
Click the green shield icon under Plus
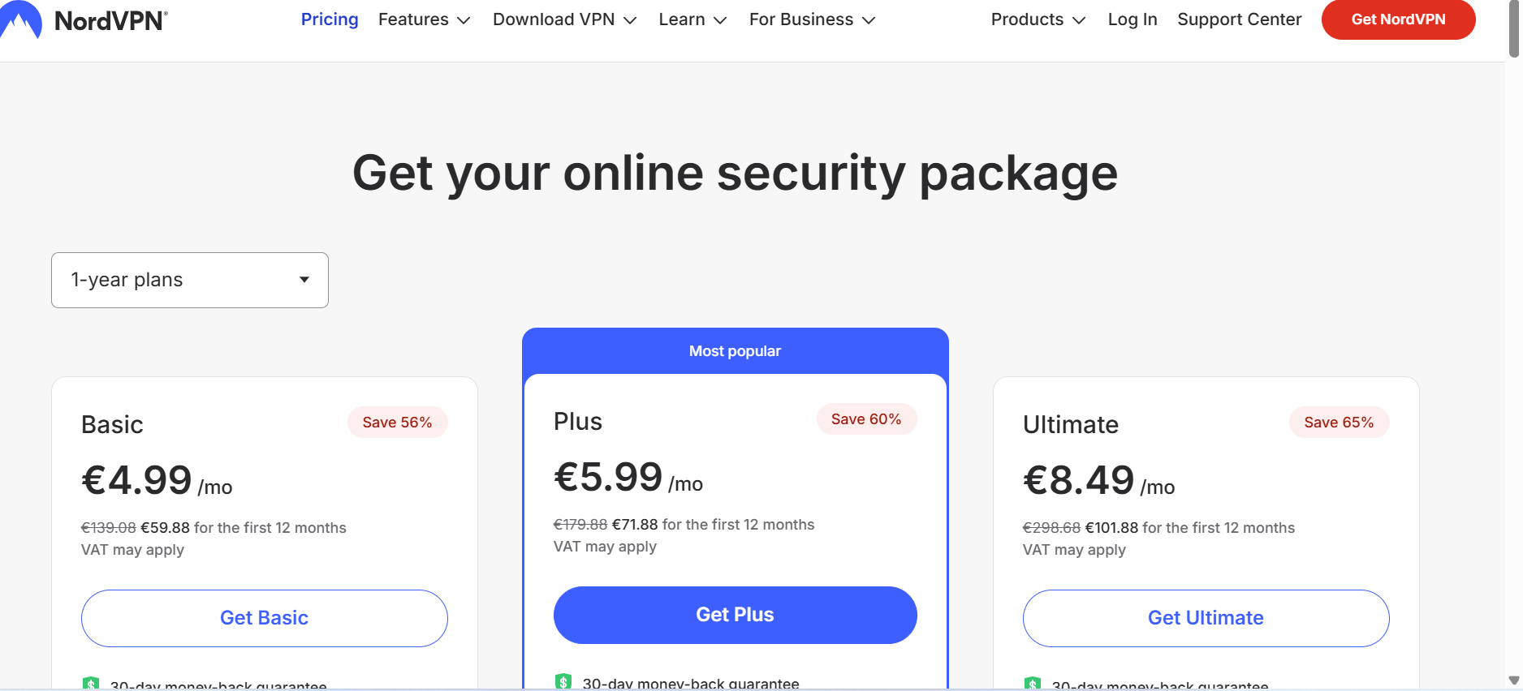click(x=563, y=681)
